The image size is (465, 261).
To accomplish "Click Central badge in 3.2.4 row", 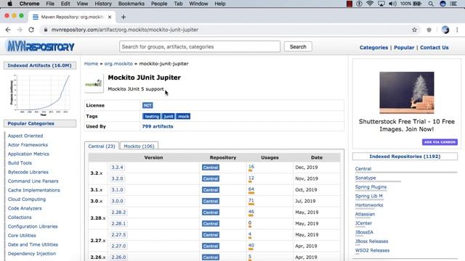I will pyautogui.click(x=211, y=167).
